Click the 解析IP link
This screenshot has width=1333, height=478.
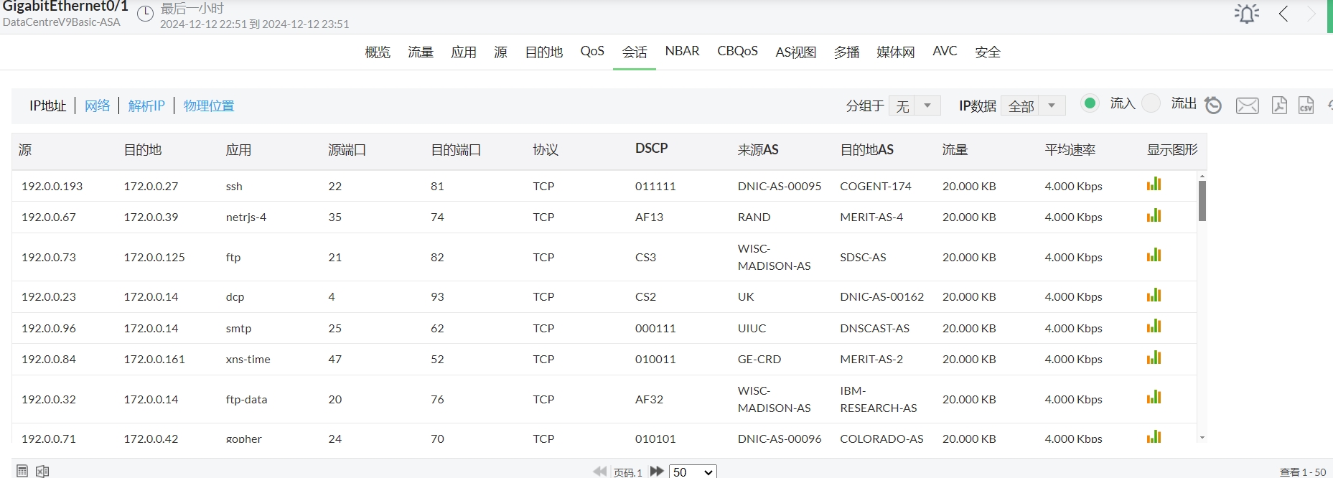[146, 106]
